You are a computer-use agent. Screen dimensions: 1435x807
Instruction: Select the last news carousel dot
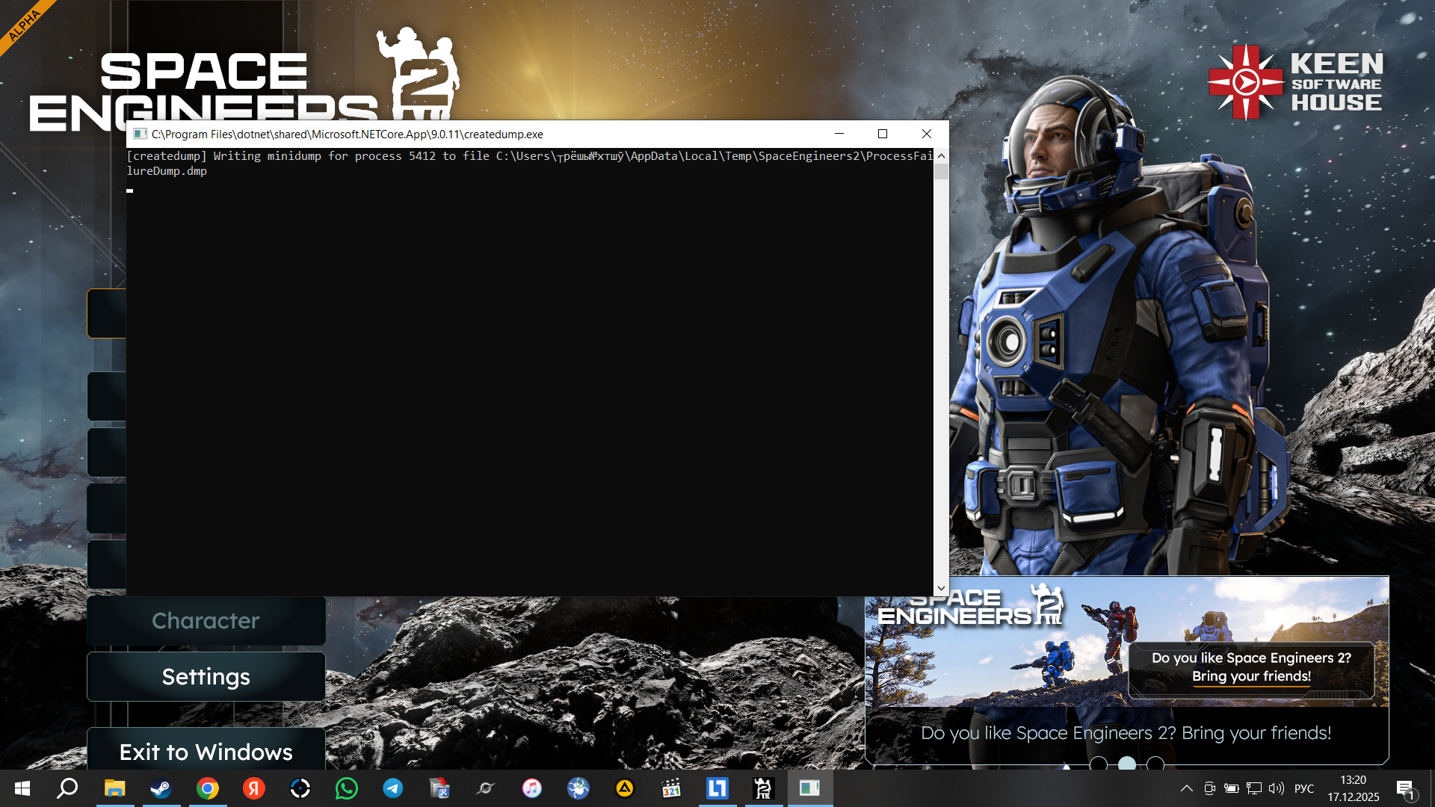(1155, 764)
